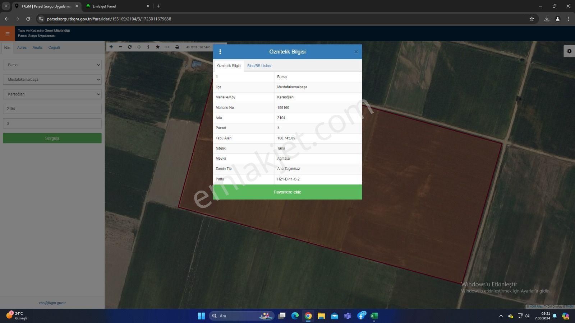Expand the Bursa province dropdown
This screenshot has height=323, width=575.
click(52, 65)
